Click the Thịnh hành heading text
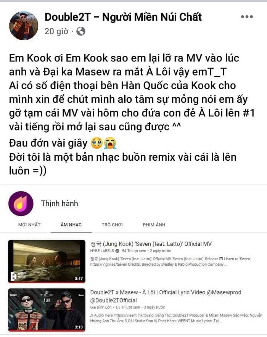Viewport: 267px width, 337px height. (60, 203)
